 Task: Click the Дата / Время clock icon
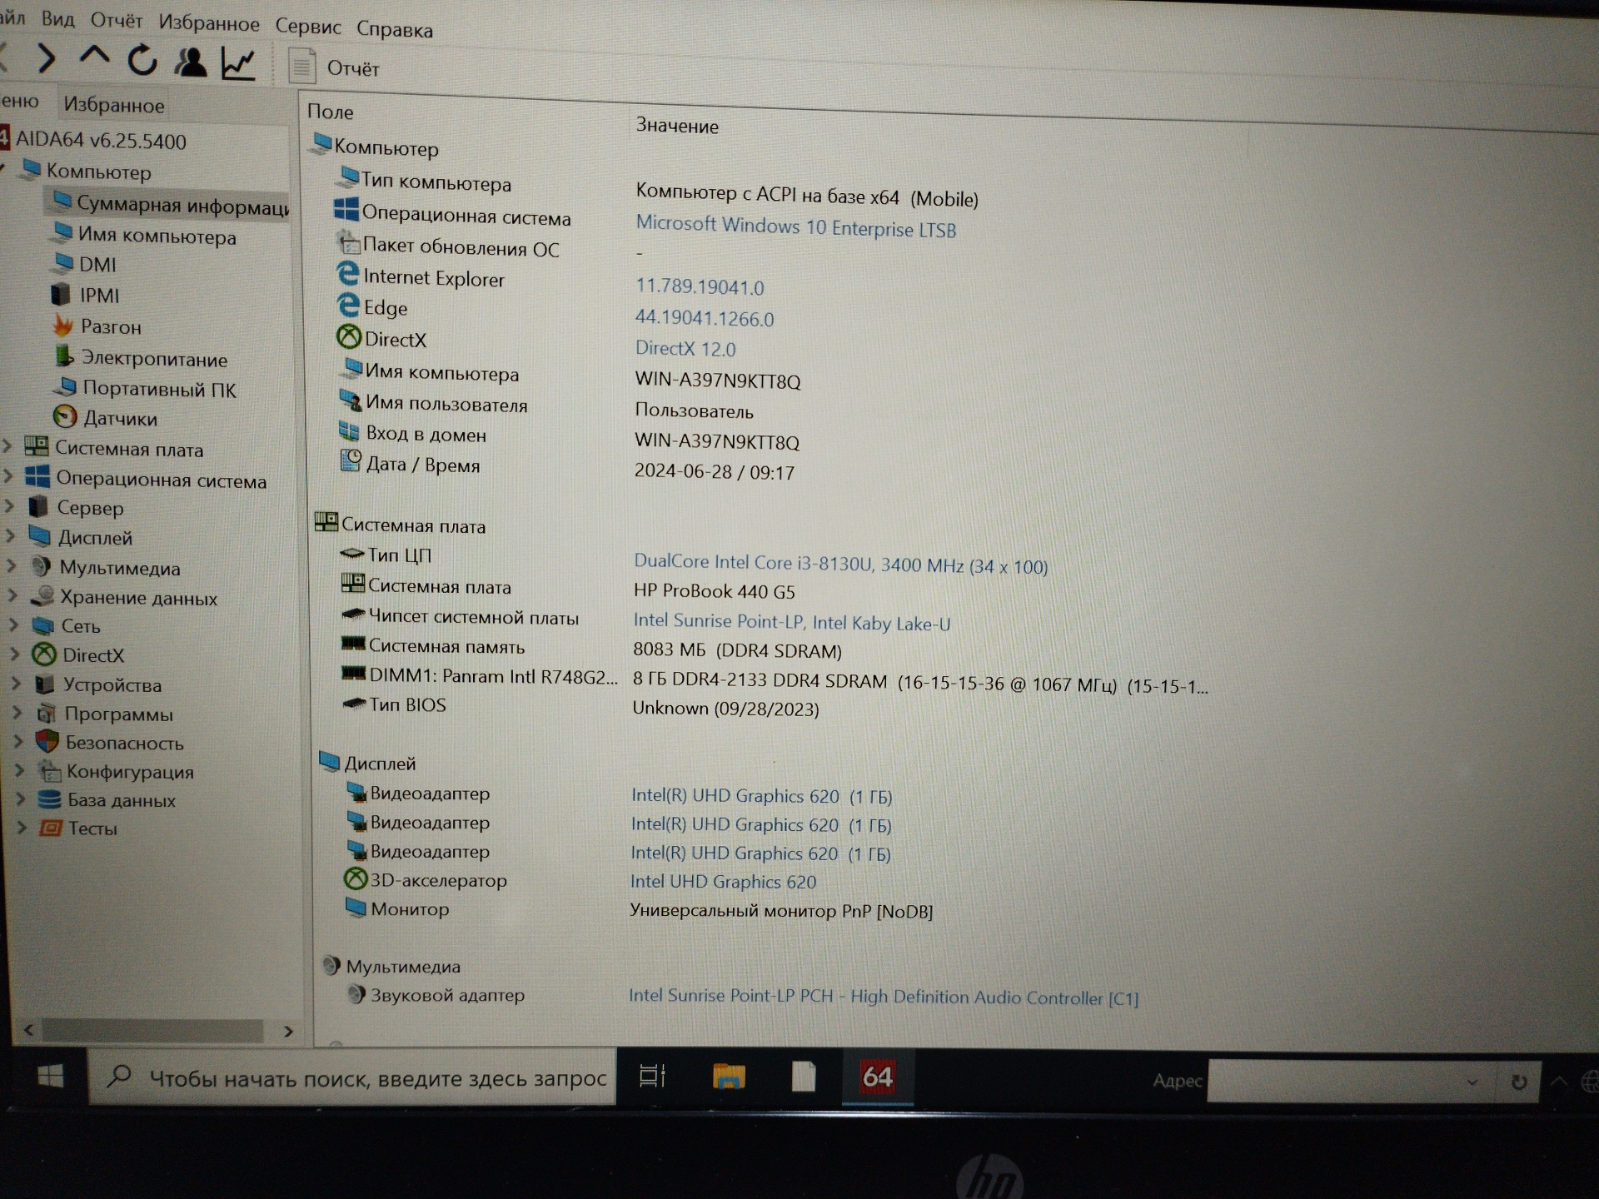(x=351, y=460)
